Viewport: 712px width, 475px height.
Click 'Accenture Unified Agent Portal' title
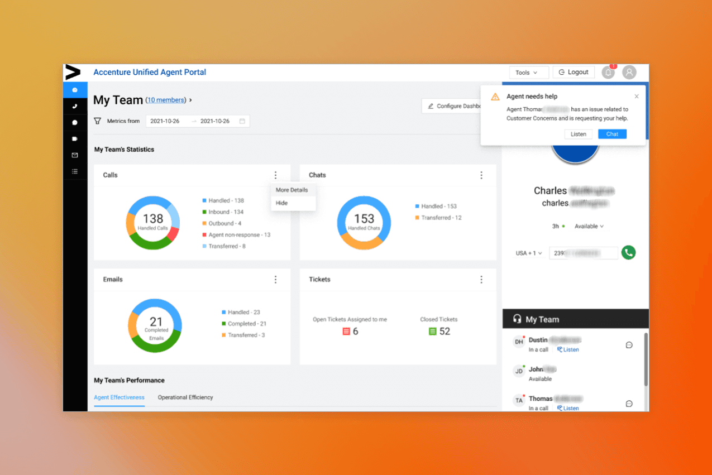click(150, 72)
